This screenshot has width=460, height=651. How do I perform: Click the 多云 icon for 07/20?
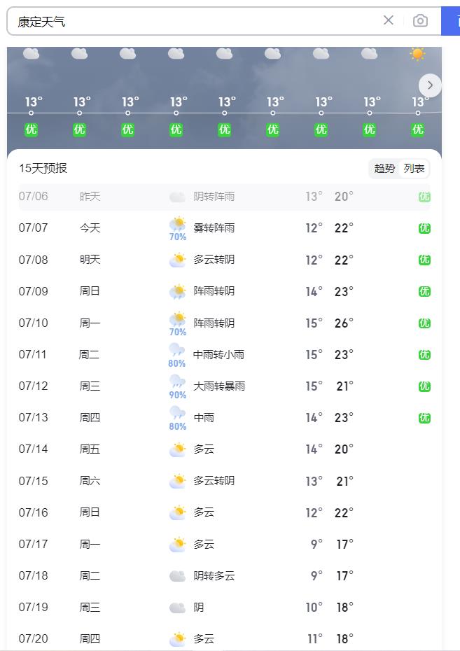[x=178, y=638]
